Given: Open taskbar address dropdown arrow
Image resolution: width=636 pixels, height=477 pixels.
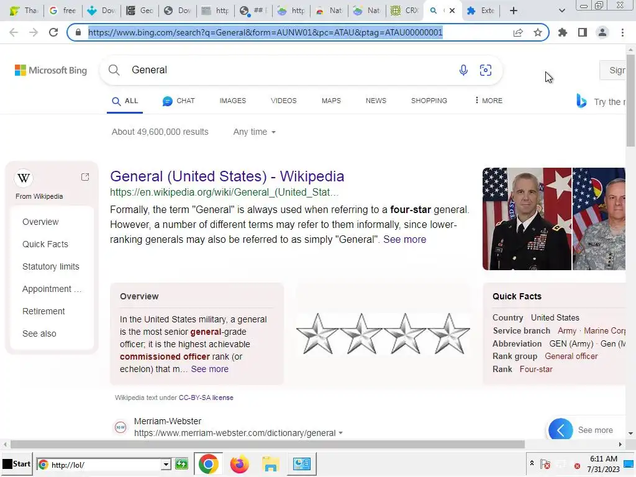Looking at the screenshot, I should [165, 465].
